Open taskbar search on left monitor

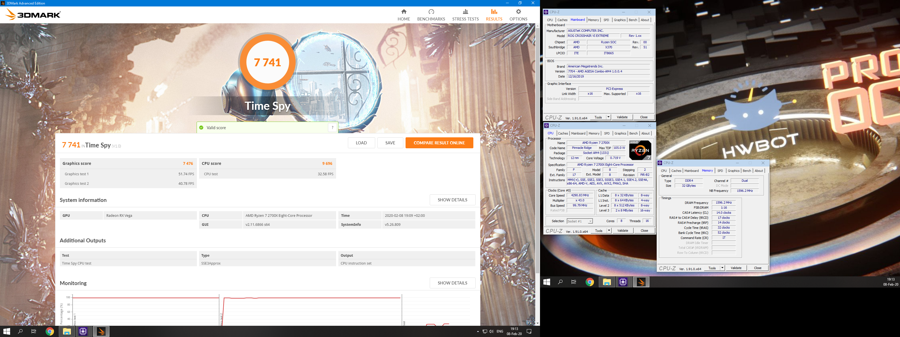click(20, 331)
